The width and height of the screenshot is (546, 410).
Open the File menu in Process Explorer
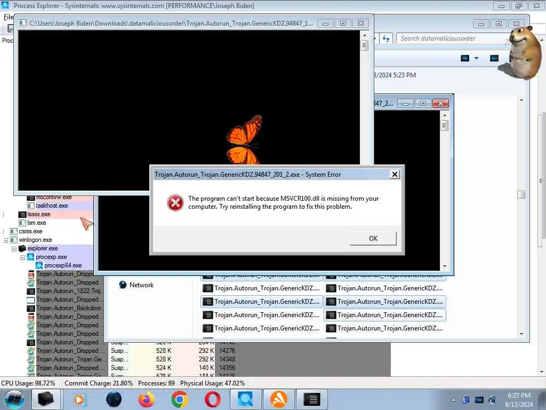point(7,17)
